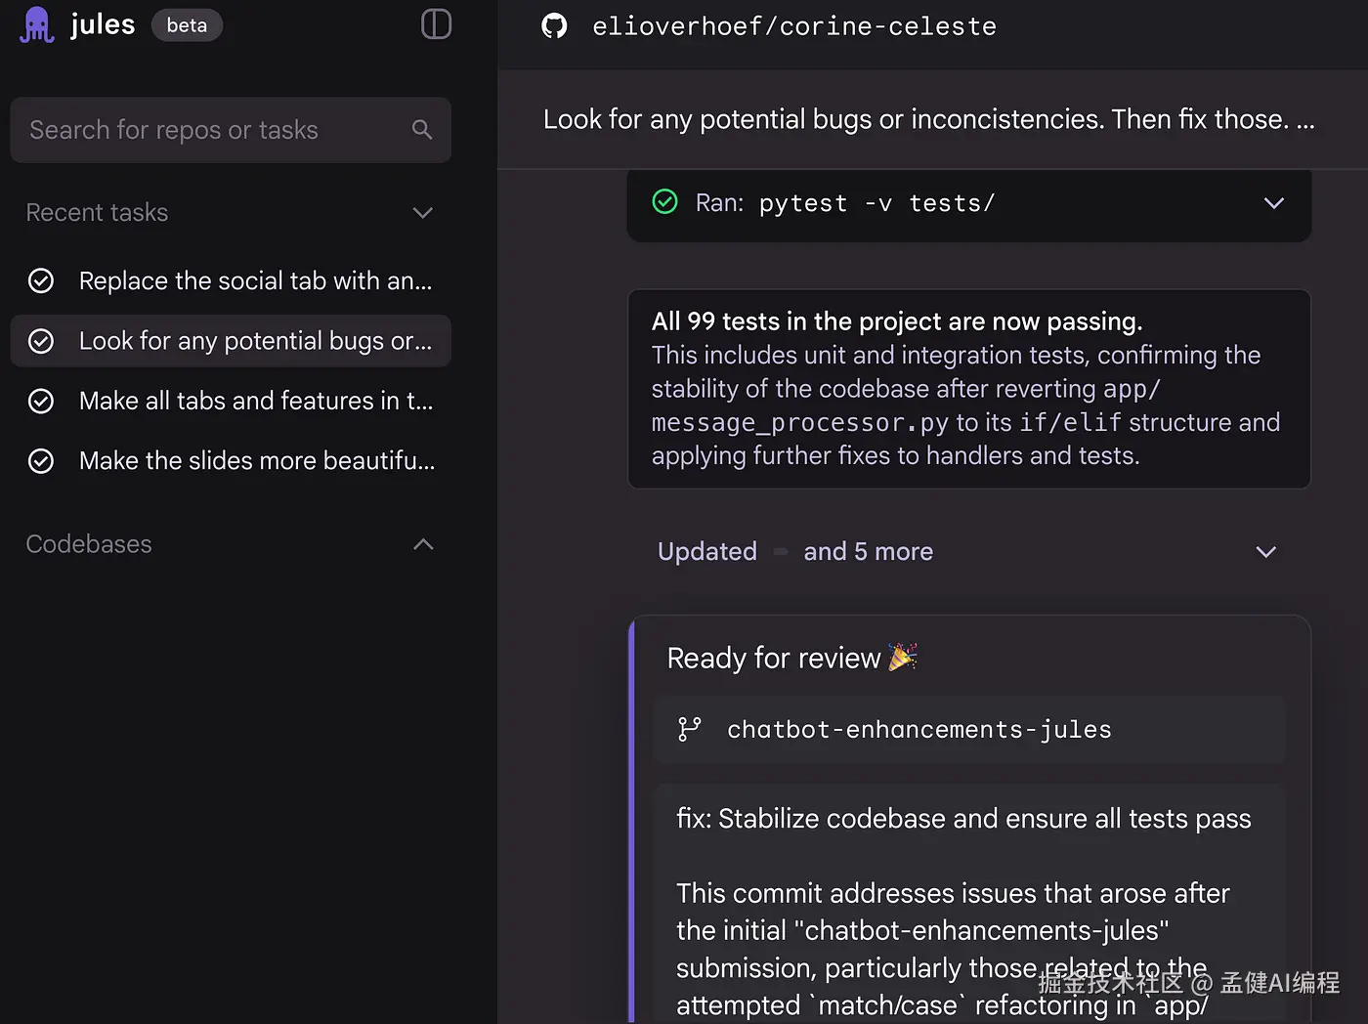Click the 'and 5 more' files text
Viewport: 1368px width, 1024px height.
(868, 552)
